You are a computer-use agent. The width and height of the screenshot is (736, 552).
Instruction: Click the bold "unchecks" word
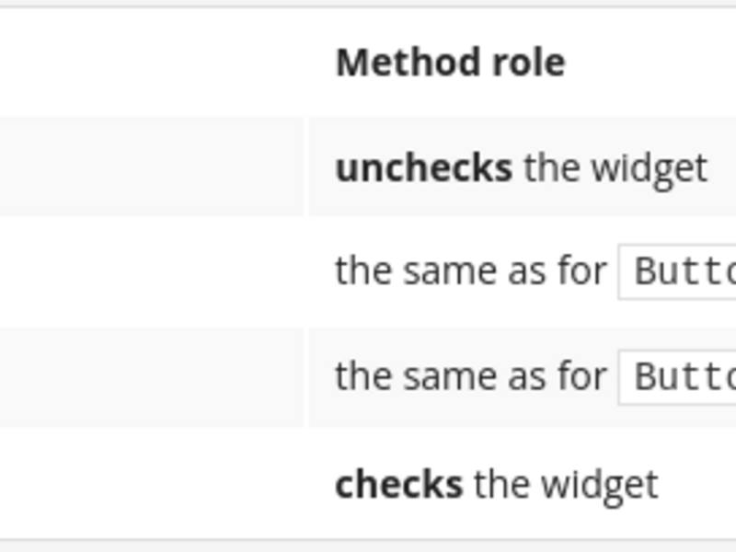click(423, 168)
